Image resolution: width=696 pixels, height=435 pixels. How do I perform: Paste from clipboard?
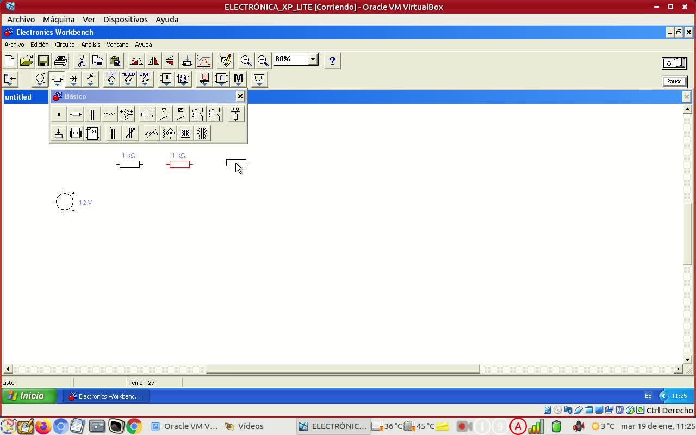[115, 61]
